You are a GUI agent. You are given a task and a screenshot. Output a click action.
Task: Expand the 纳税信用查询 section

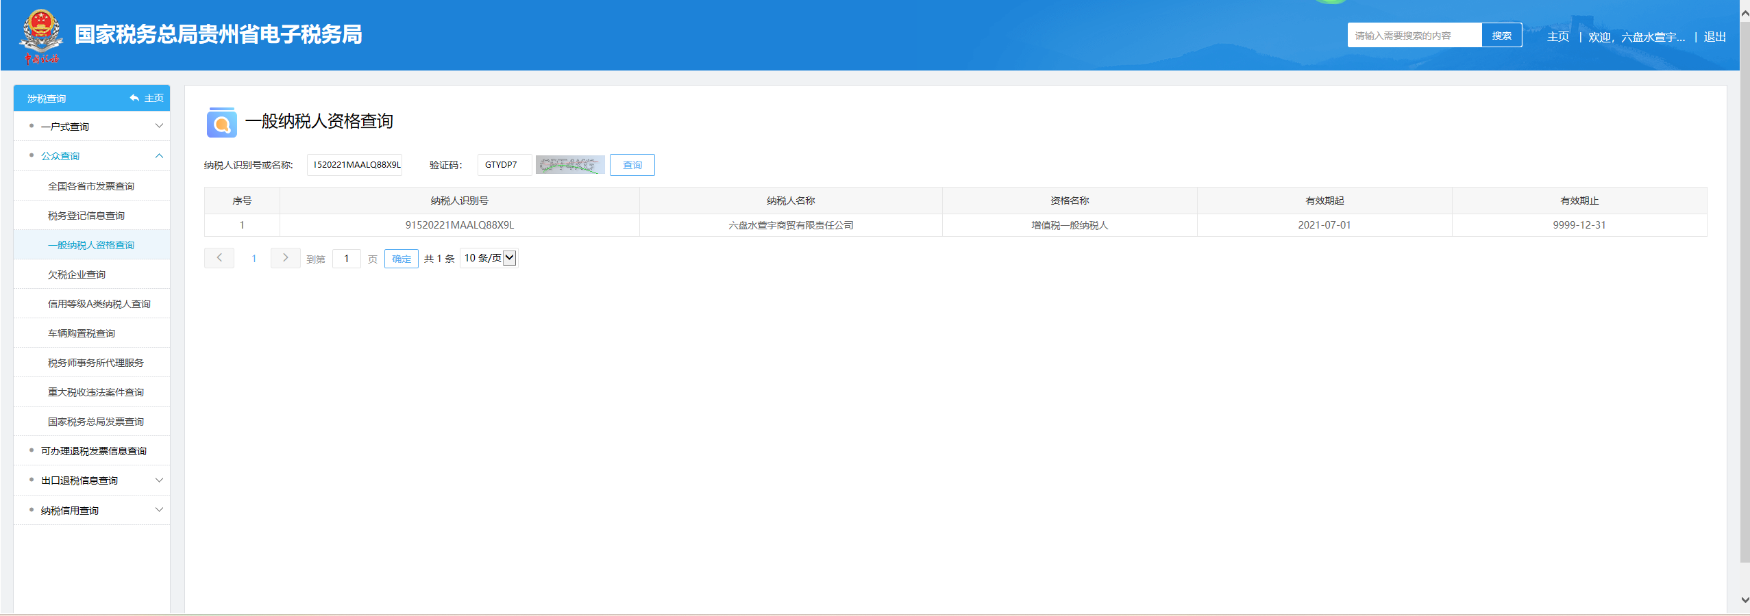click(159, 510)
